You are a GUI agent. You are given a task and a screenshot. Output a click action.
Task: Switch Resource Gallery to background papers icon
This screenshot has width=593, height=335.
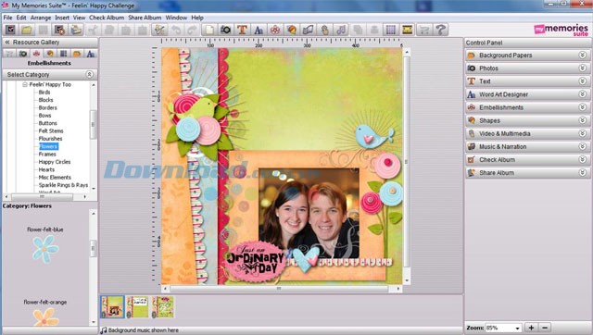coord(77,54)
